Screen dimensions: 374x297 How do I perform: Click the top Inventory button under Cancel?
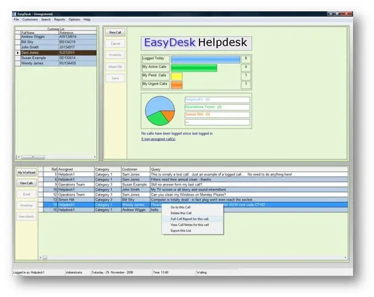[115, 55]
